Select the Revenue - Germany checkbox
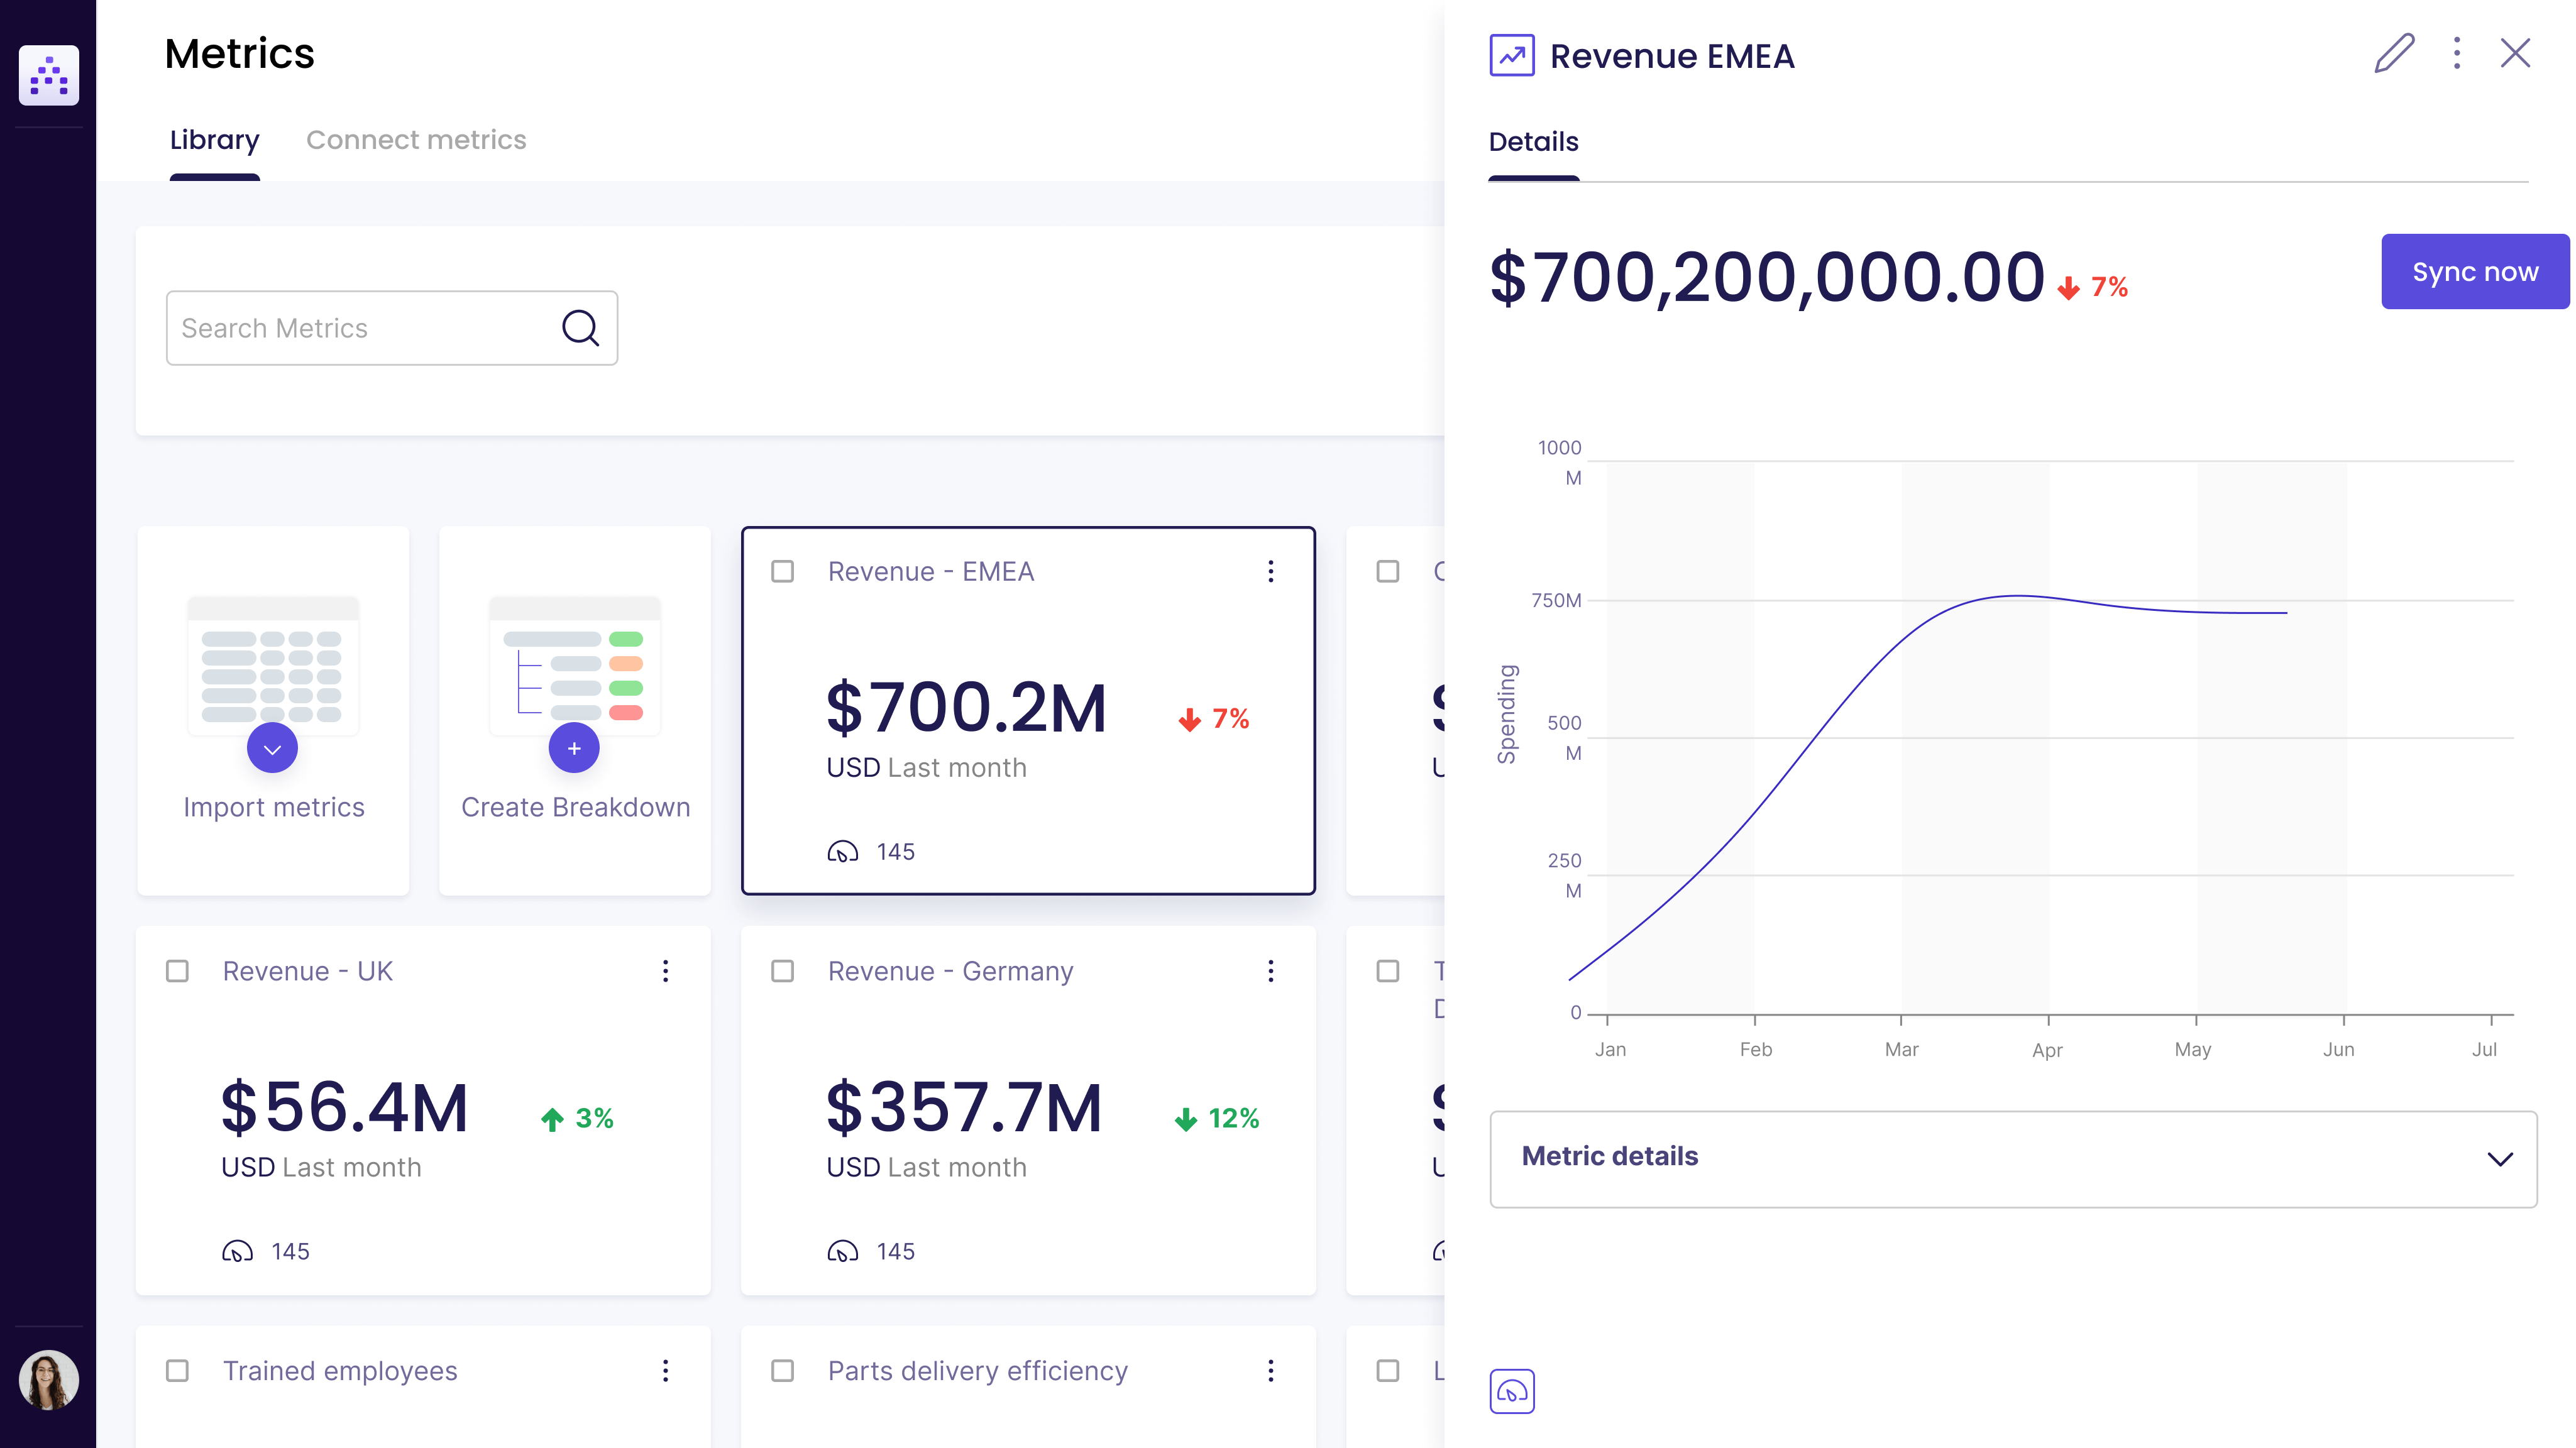The image size is (2576, 1448). tap(781, 970)
